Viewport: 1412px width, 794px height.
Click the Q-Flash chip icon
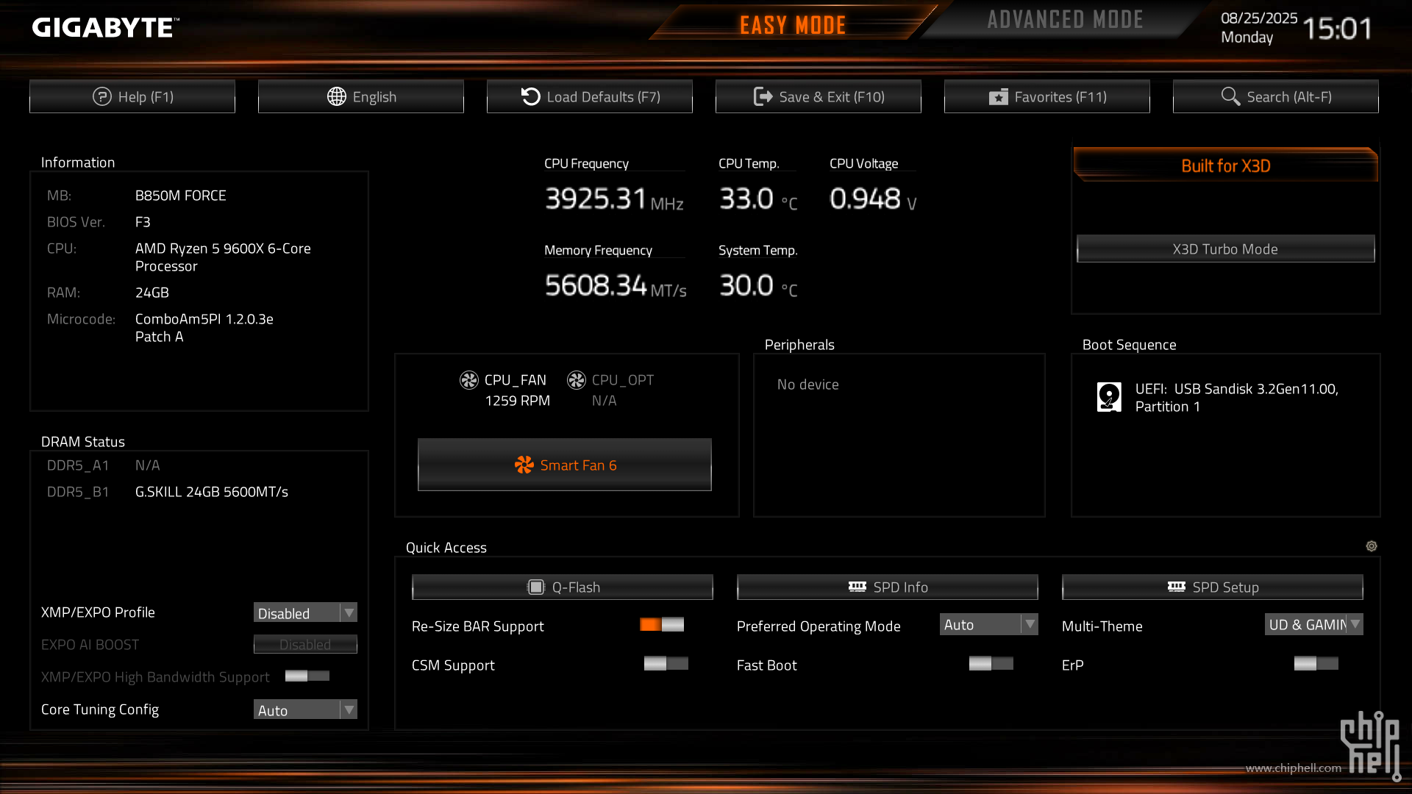(536, 587)
